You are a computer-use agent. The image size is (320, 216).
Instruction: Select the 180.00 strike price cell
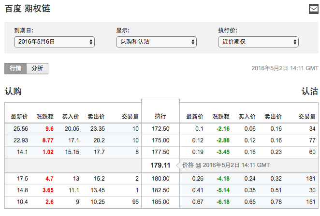coord(160,178)
